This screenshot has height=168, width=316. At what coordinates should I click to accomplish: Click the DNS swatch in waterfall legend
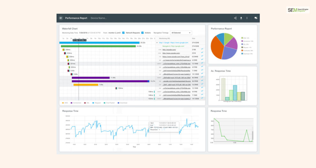[63, 103]
